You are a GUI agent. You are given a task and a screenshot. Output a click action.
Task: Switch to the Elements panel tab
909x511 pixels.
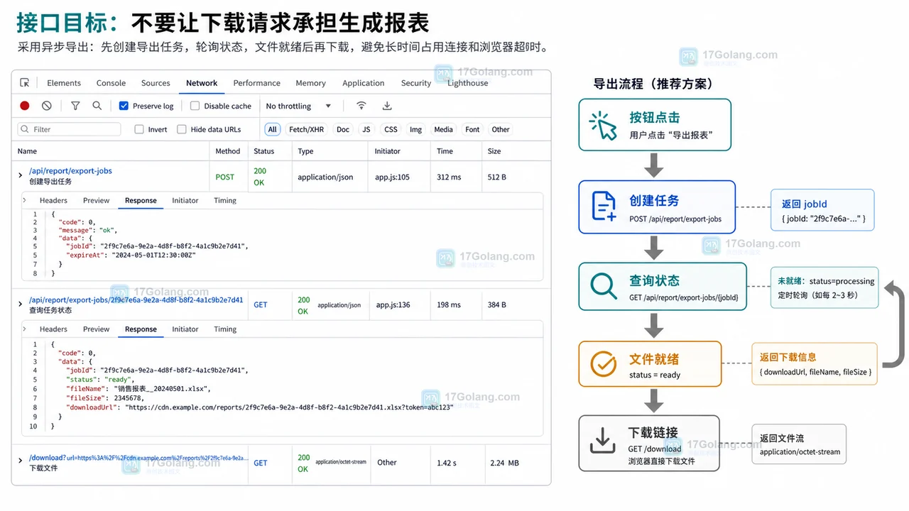[x=64, y=83]
